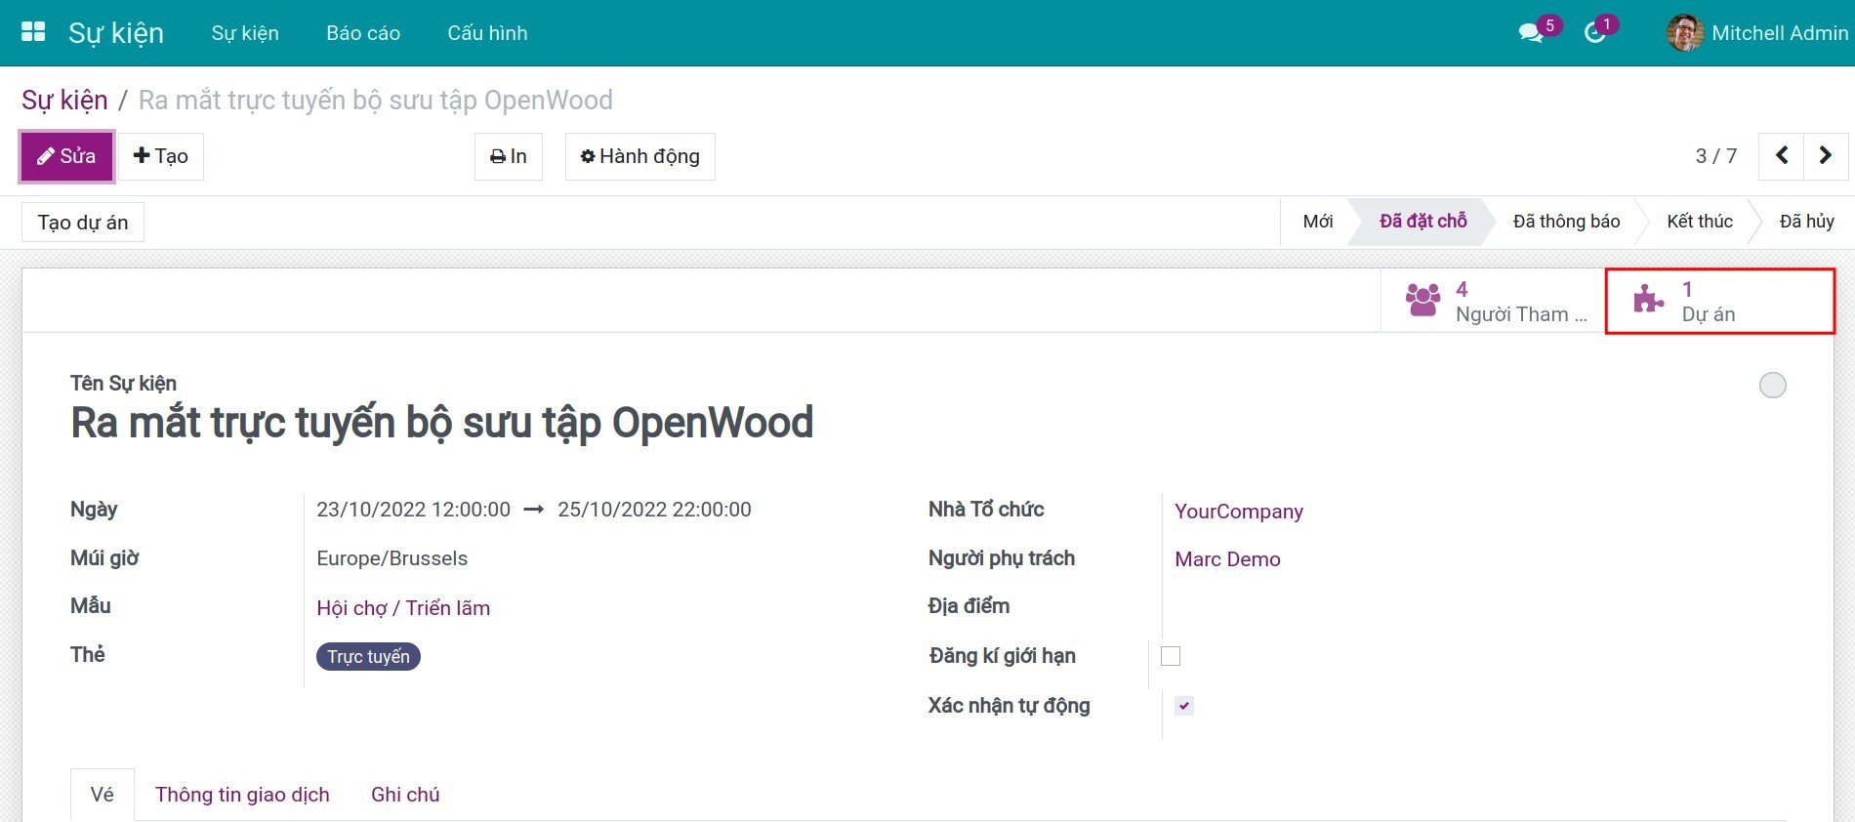Screen dimensions: 1855x822
Task: Open the attendees Người Tham stat button
Action: click(1493, 302)
